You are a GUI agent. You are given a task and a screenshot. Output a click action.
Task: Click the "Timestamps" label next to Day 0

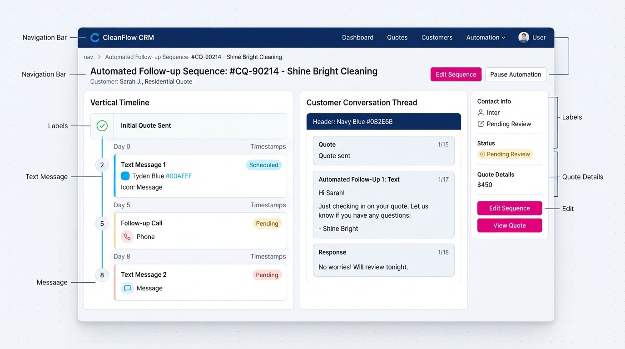pos(268,147)
